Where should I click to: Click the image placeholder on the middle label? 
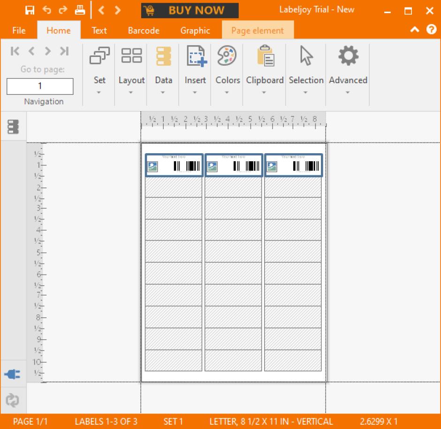(212, 167)
